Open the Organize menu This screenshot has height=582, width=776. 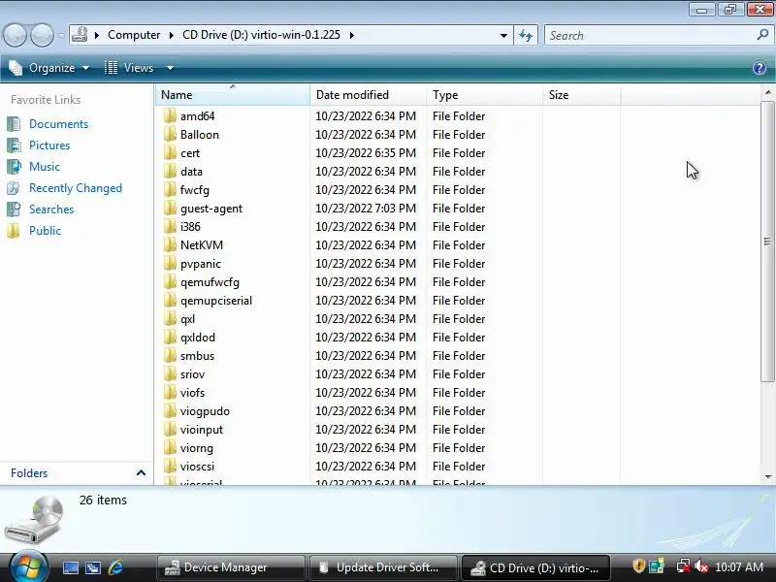[x=49, y=68]
